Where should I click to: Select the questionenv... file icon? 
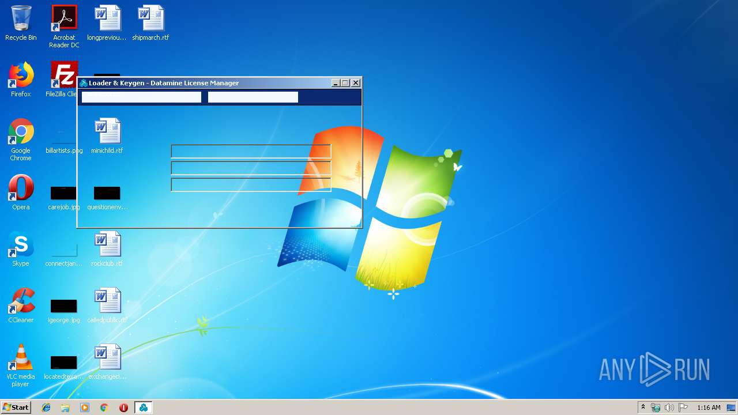pyautogui.click(x=107, y=197)
